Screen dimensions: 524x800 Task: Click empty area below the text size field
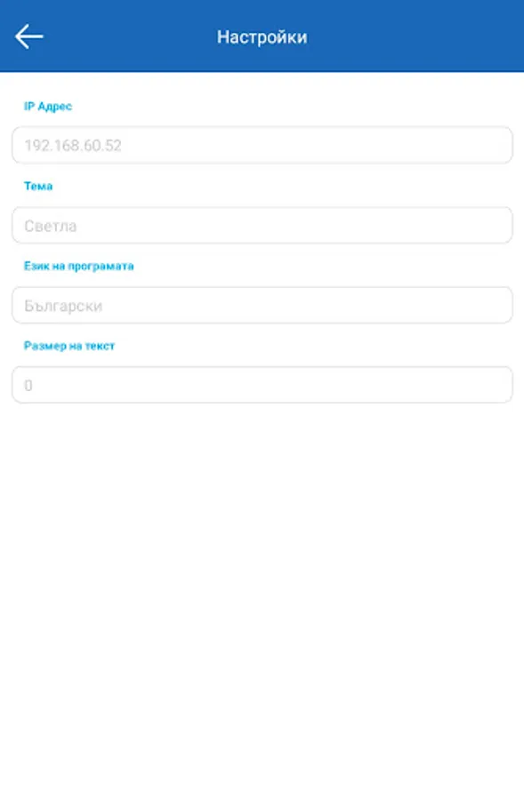pyautogui.click(x=262, y=587)
